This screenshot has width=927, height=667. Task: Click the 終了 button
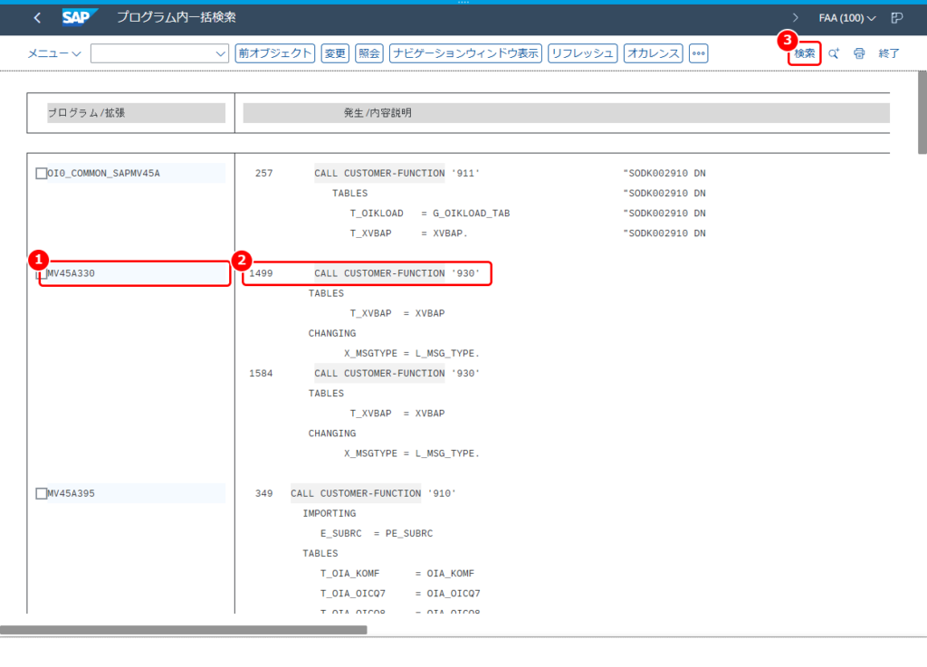coord(889,53)
